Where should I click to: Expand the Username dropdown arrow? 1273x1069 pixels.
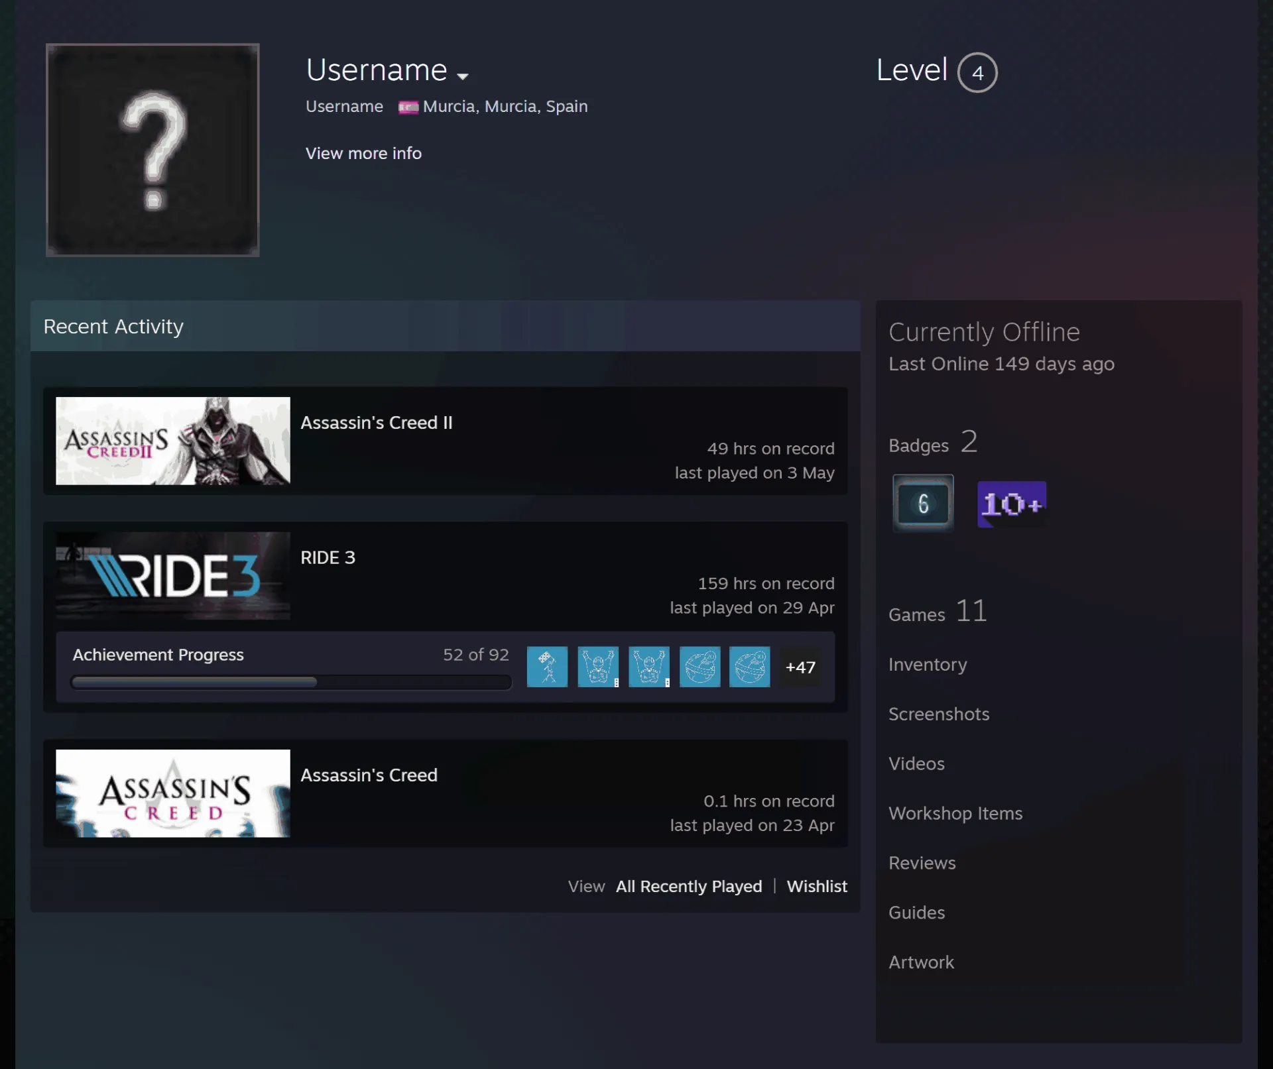pyautogui.click(x=463, y=76)
